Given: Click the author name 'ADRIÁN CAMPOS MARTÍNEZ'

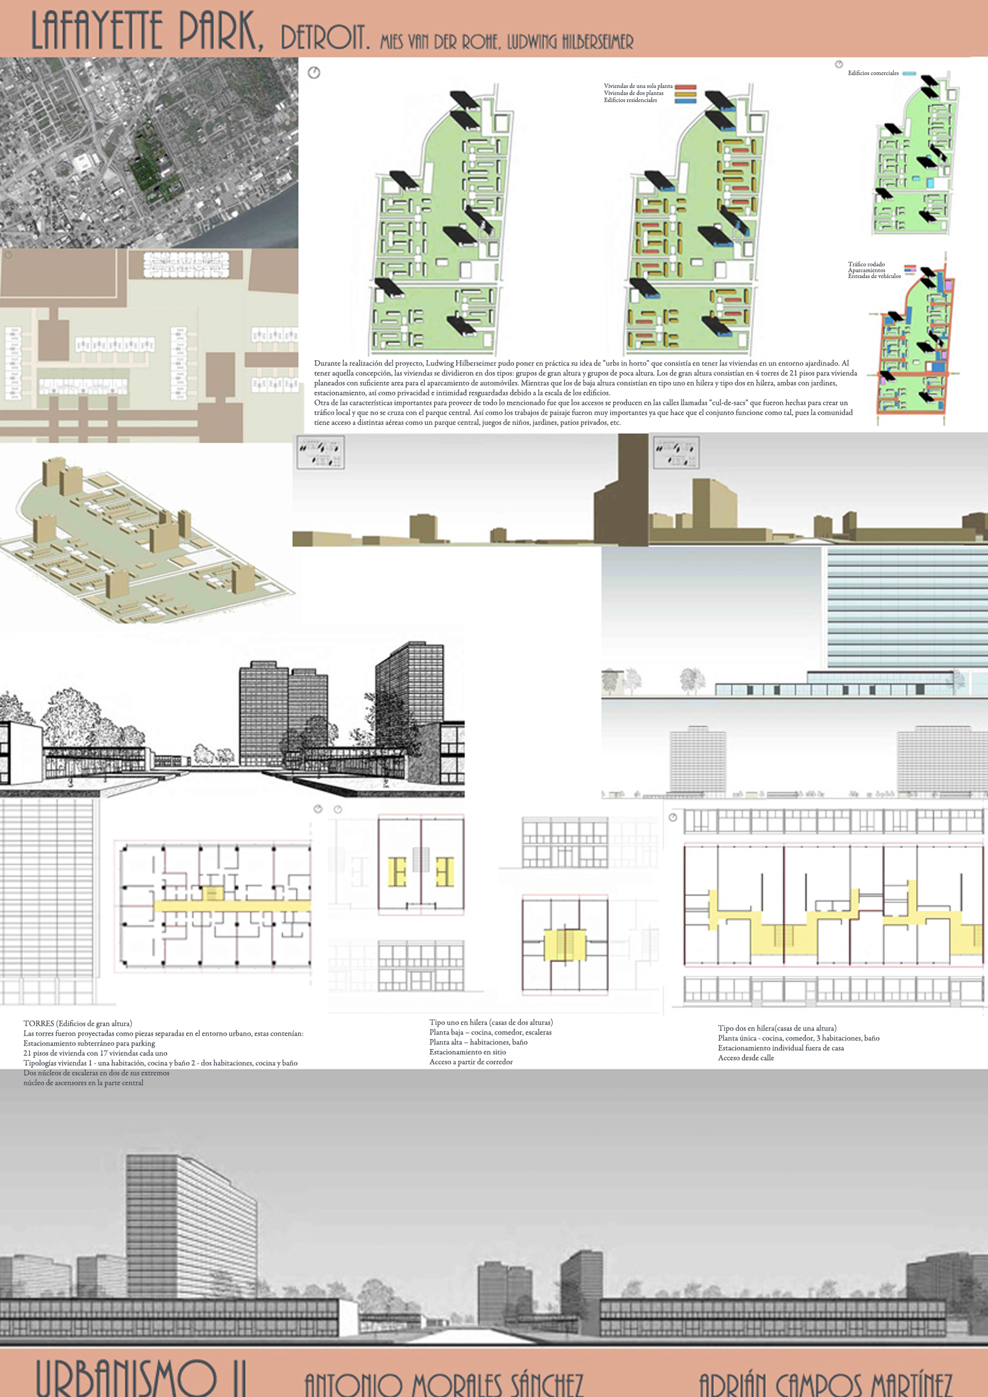Looking at the screenshot, I should click(x=825, y=1384).
